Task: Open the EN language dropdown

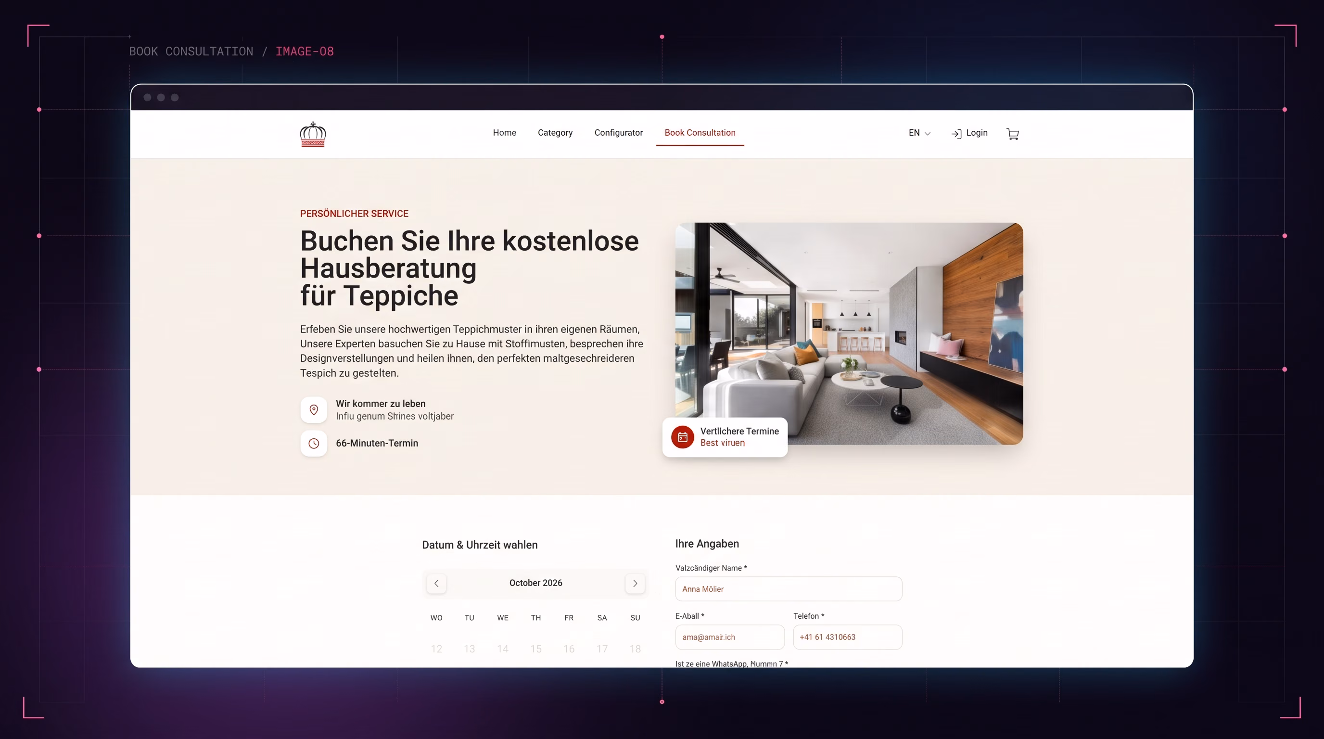Action: click(919, 133)
